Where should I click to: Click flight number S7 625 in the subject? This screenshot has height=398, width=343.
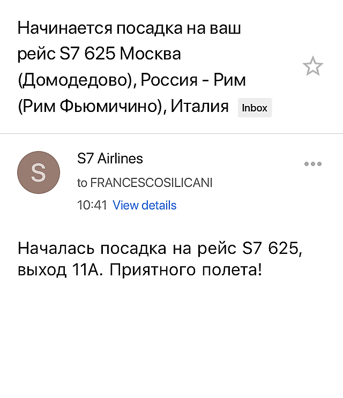87,54
